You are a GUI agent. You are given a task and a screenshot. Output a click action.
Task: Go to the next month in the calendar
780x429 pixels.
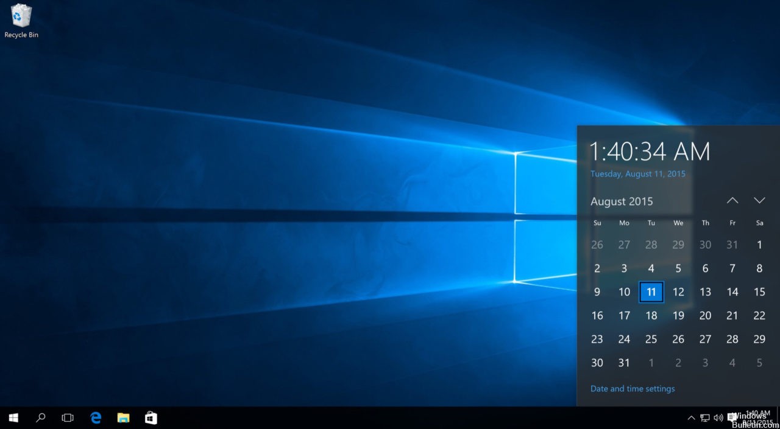coord(759,200)
